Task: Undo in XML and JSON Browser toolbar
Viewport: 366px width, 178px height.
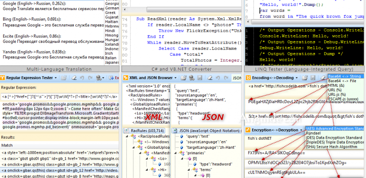Action: pyautogui.click(x=218, y=78)
